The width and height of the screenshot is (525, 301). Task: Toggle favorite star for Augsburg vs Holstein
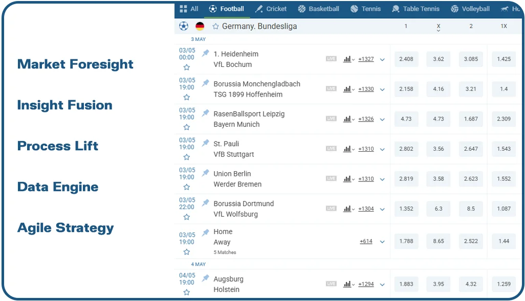click(x=186, y=292)
